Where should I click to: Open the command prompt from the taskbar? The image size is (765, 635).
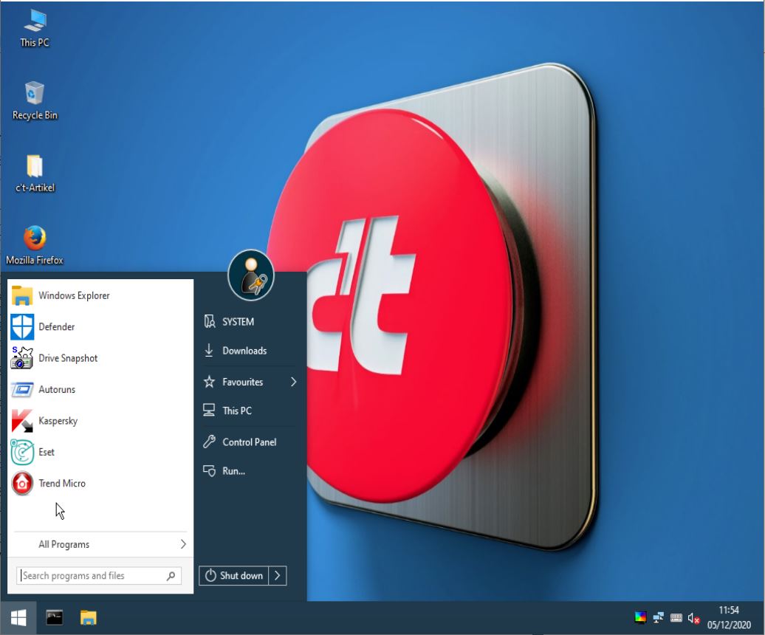point(53,617)
